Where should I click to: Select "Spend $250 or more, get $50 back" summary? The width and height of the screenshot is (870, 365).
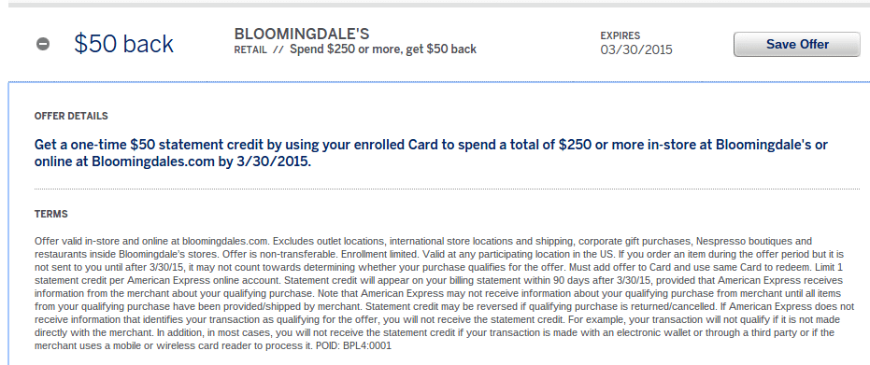[x=383, y=49]
